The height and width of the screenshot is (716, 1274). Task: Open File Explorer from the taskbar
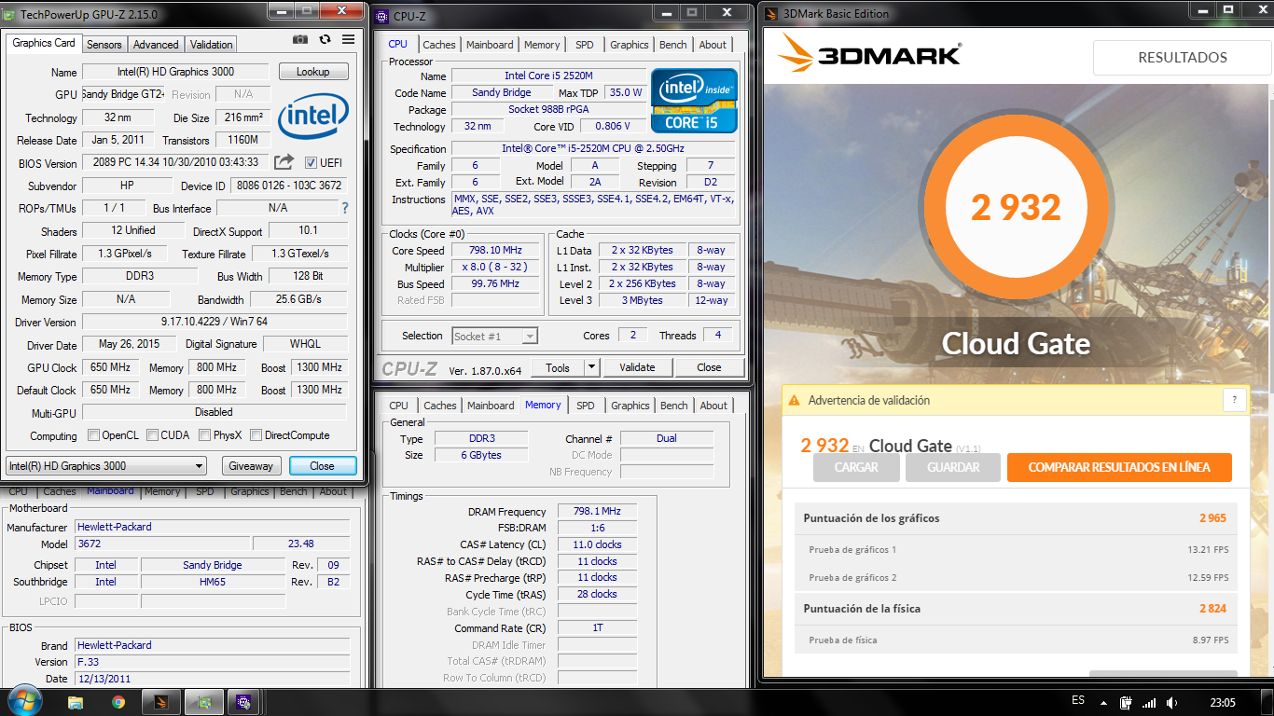(x=76, y=702)
